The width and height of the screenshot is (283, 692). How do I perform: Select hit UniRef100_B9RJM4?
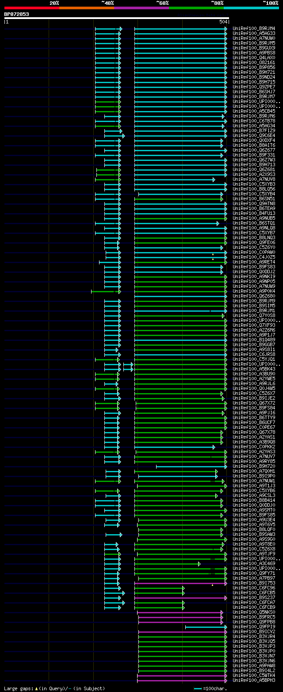[254, 28]
